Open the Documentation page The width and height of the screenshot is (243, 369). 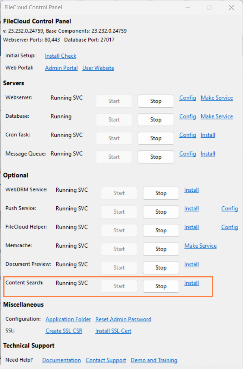(61, 360)
